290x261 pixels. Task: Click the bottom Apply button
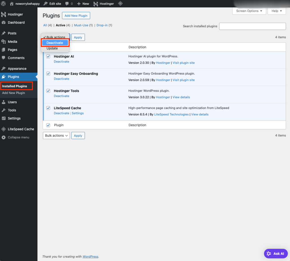(x=78, y=136)
